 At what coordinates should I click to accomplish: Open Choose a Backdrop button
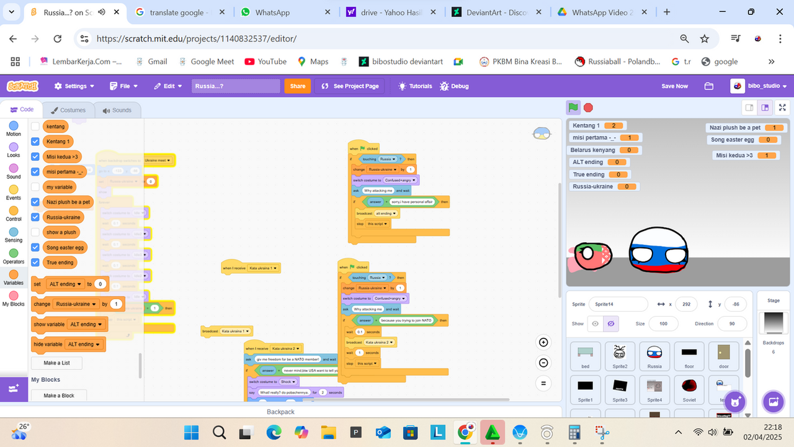pyautogui.click(x=774, y=402)
